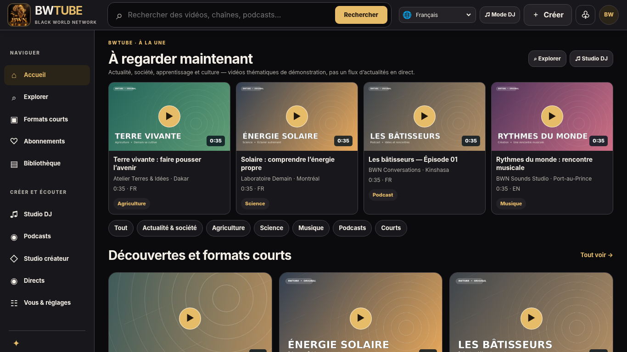
Task: Open Studio créateur in the sidebar
Action: [47, 258]
